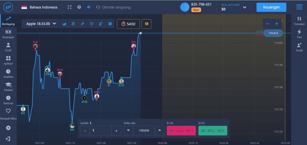This screenshot has width=307, height=145.
Task: Open Sosial panel on right
Action: tap(299, 47)
